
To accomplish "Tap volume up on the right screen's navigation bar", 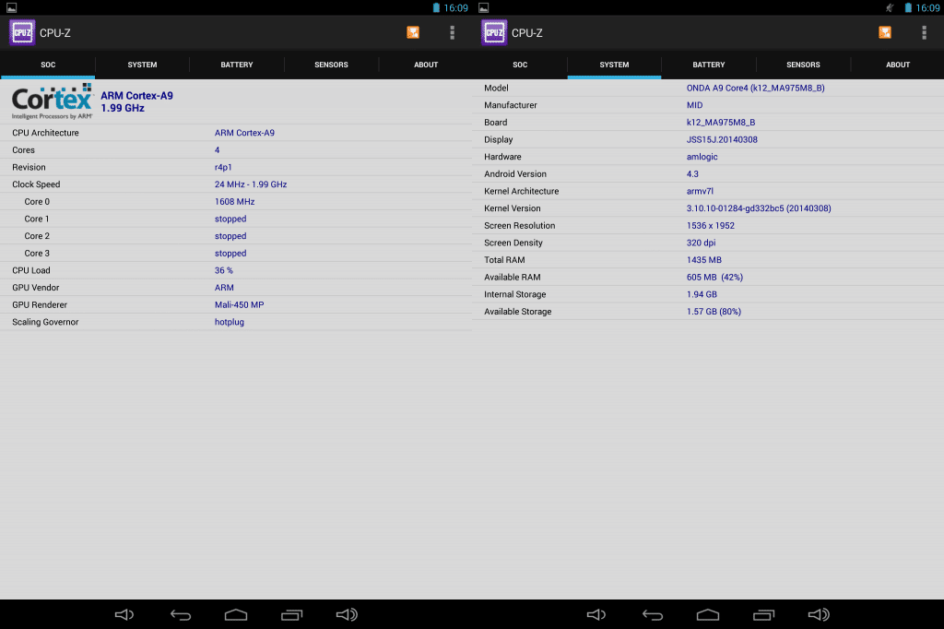I will tap(819, 614).
